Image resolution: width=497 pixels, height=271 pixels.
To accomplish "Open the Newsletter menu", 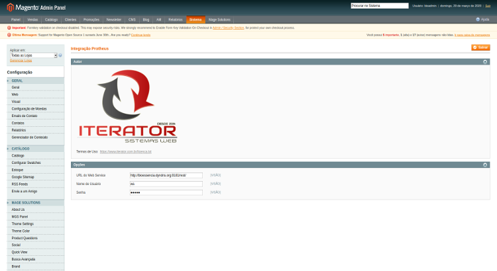I will (x=114, y=20).
